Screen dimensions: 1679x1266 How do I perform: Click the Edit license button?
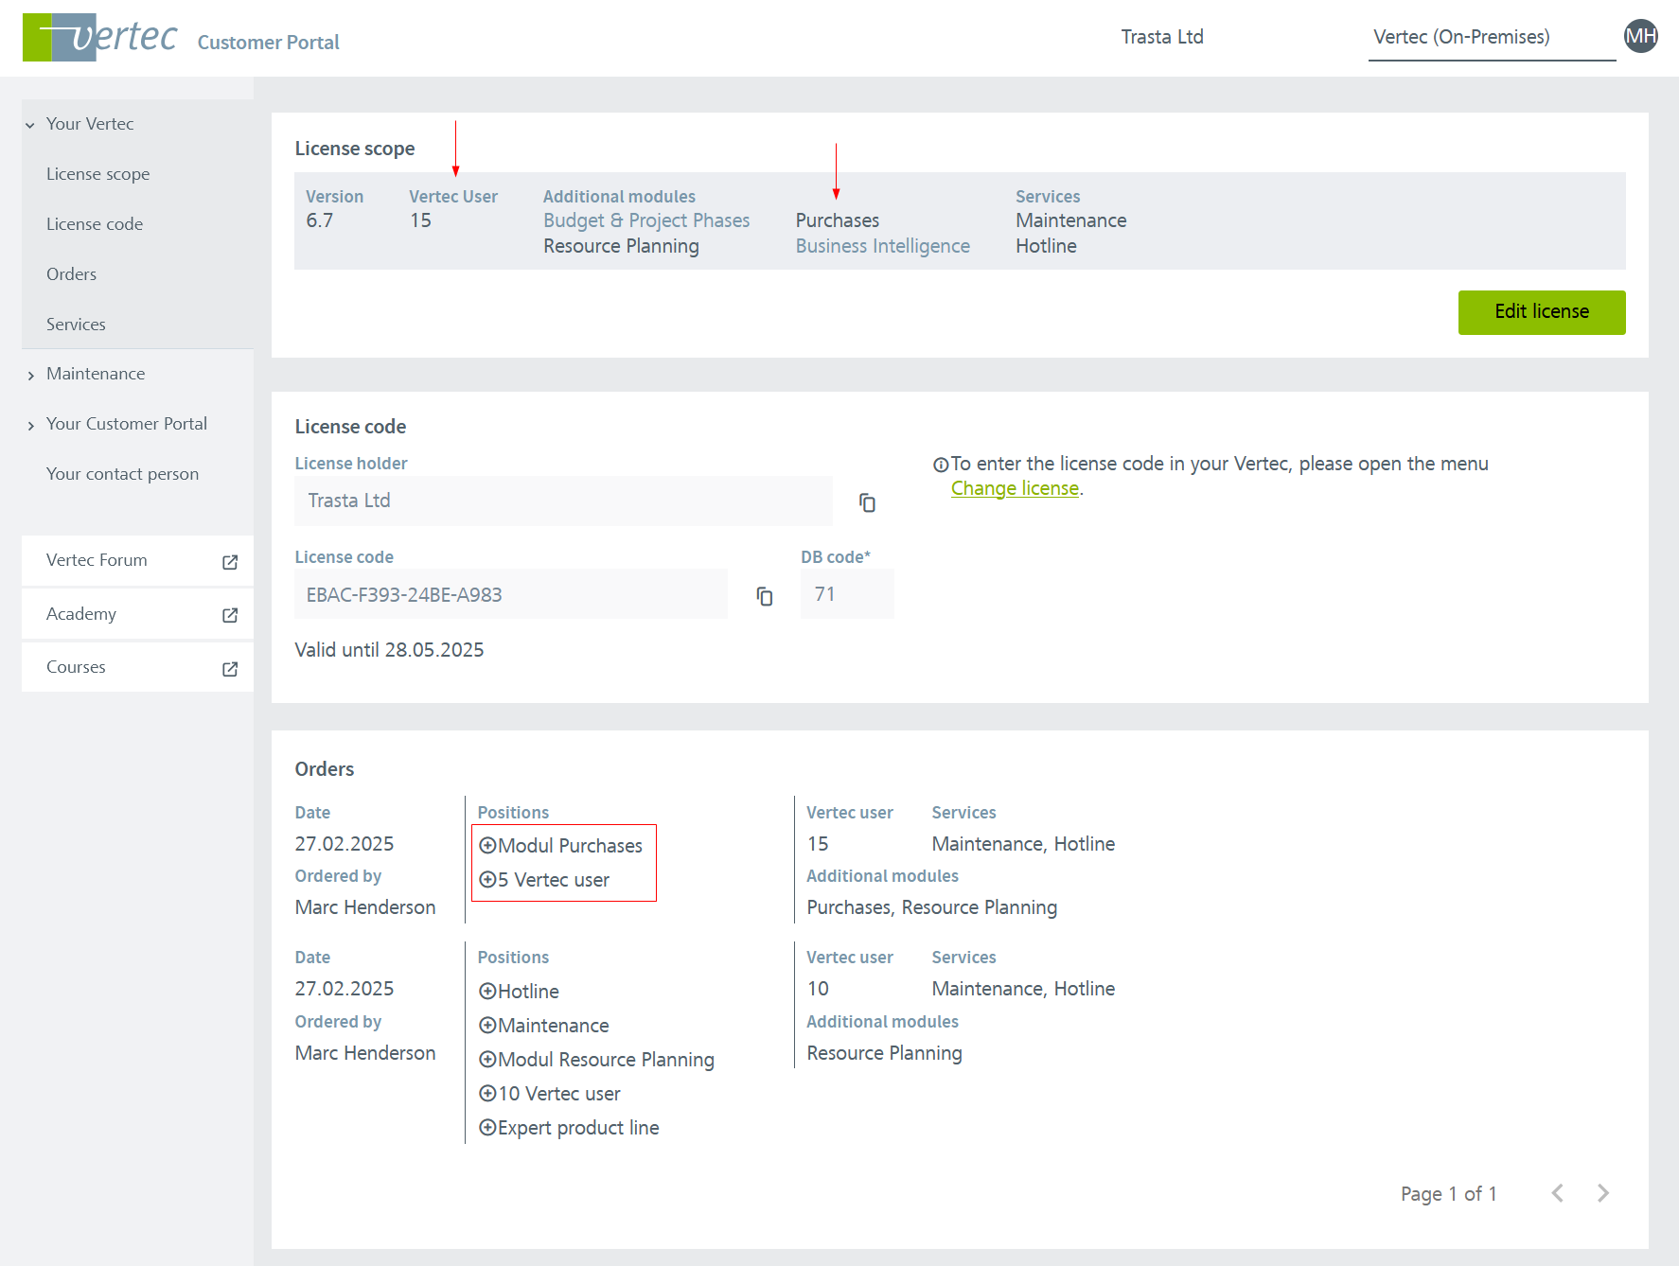point(1541,312)
